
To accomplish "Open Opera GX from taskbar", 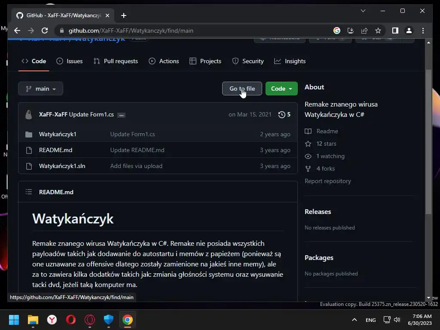I will click(89, 320).
